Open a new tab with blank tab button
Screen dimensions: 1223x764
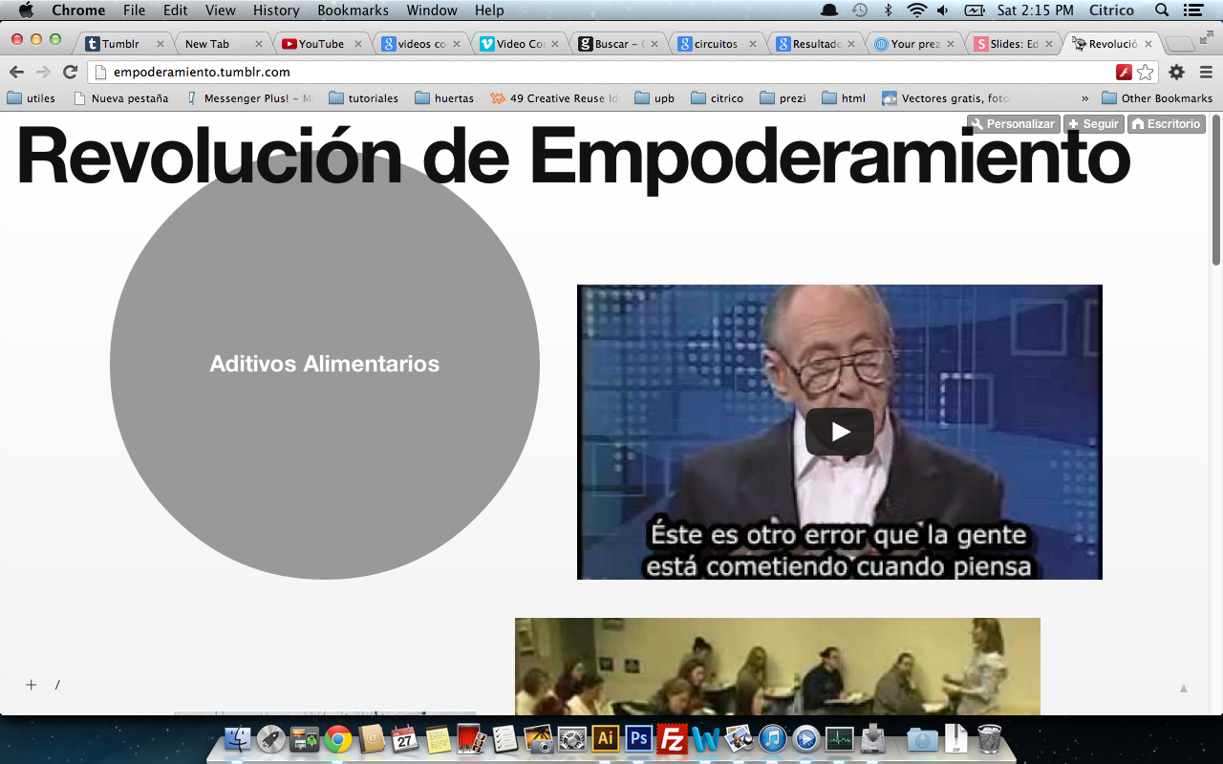tap(1180, 44)
